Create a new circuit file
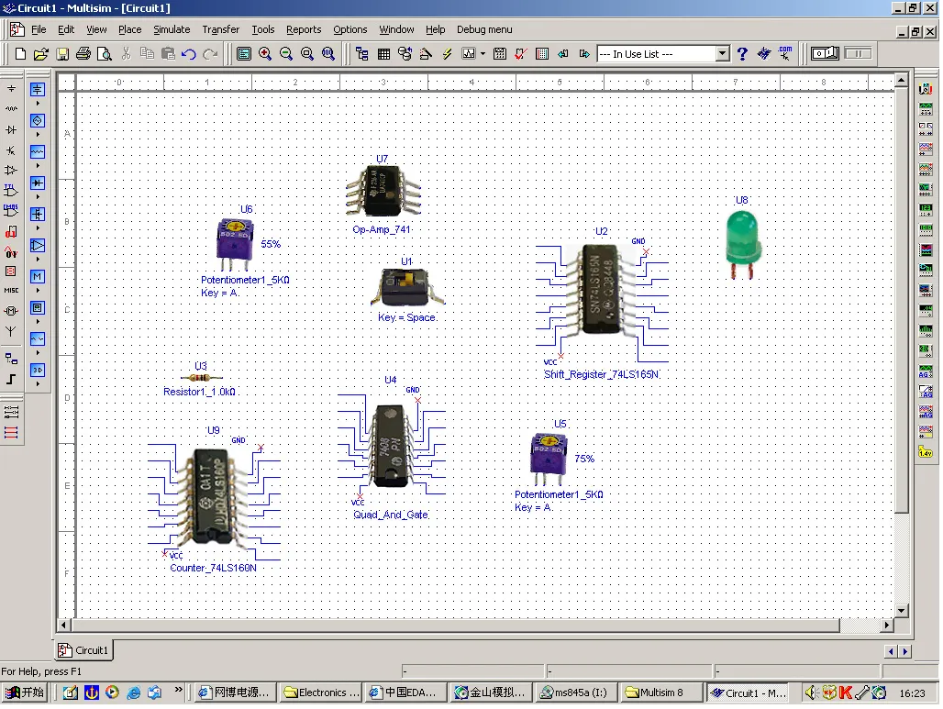Viewport: 943px width, 709px height. click(20, 54)
